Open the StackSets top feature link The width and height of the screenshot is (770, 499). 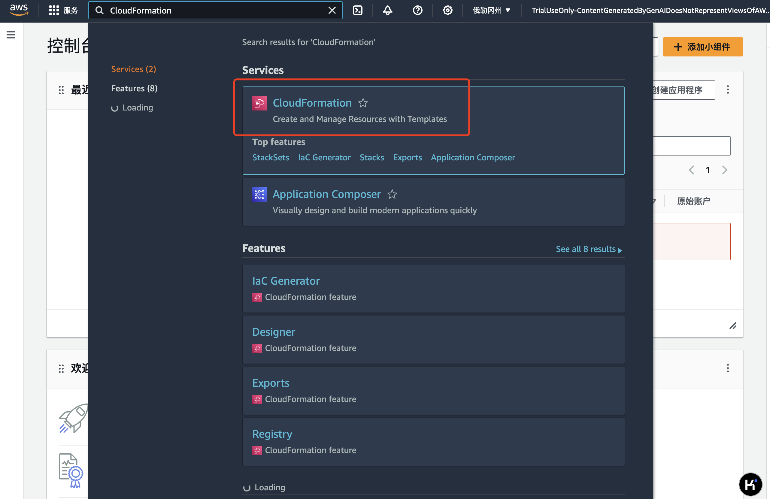click(271, 158)
